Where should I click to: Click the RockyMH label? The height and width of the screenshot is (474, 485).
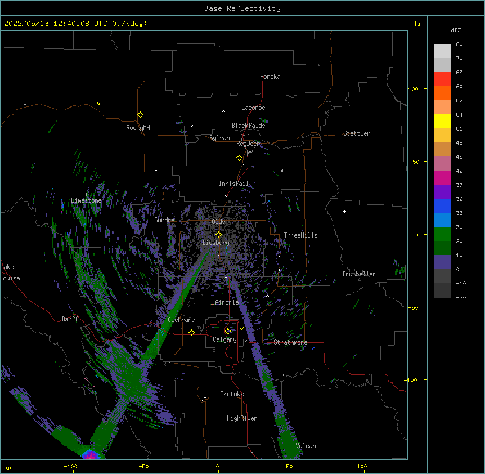point(138,128)
